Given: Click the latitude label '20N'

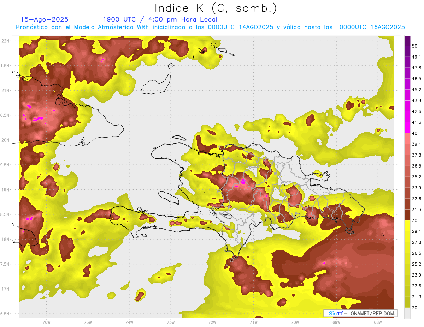Looking at the screenshot, I should (x=6, y=140).
